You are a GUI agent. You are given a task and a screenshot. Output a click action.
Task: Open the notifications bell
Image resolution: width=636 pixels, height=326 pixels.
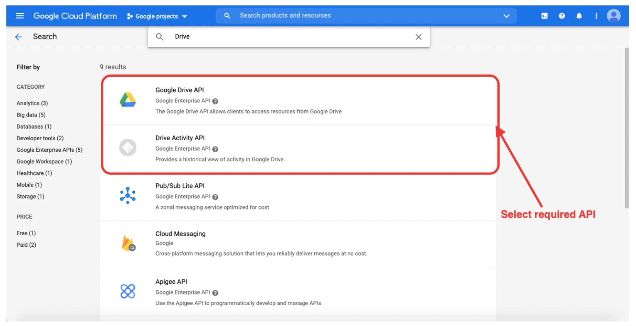[x=579, y=16]
